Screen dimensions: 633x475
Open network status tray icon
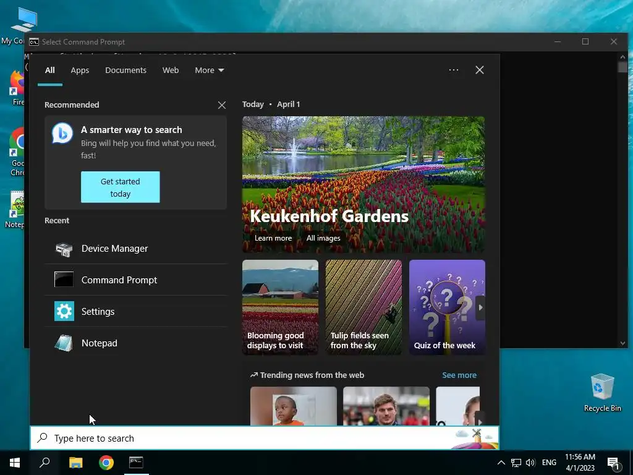(x=516, y=463)
